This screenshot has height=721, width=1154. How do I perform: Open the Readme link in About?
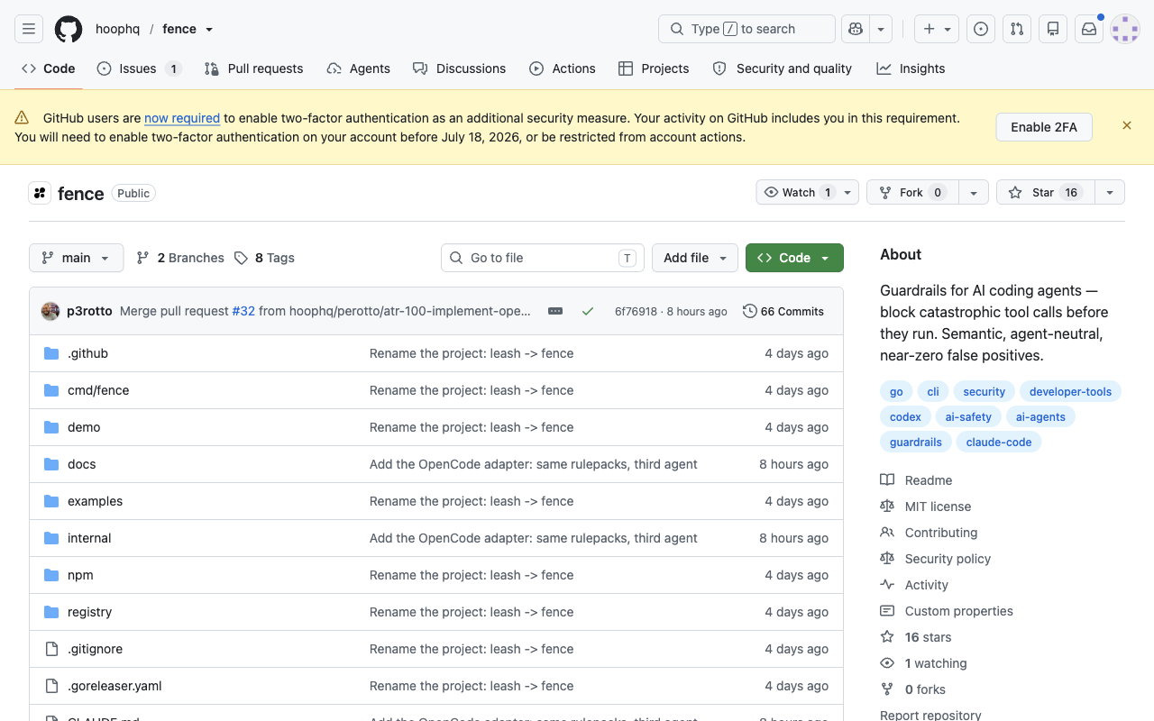click(x=929, y=480)
